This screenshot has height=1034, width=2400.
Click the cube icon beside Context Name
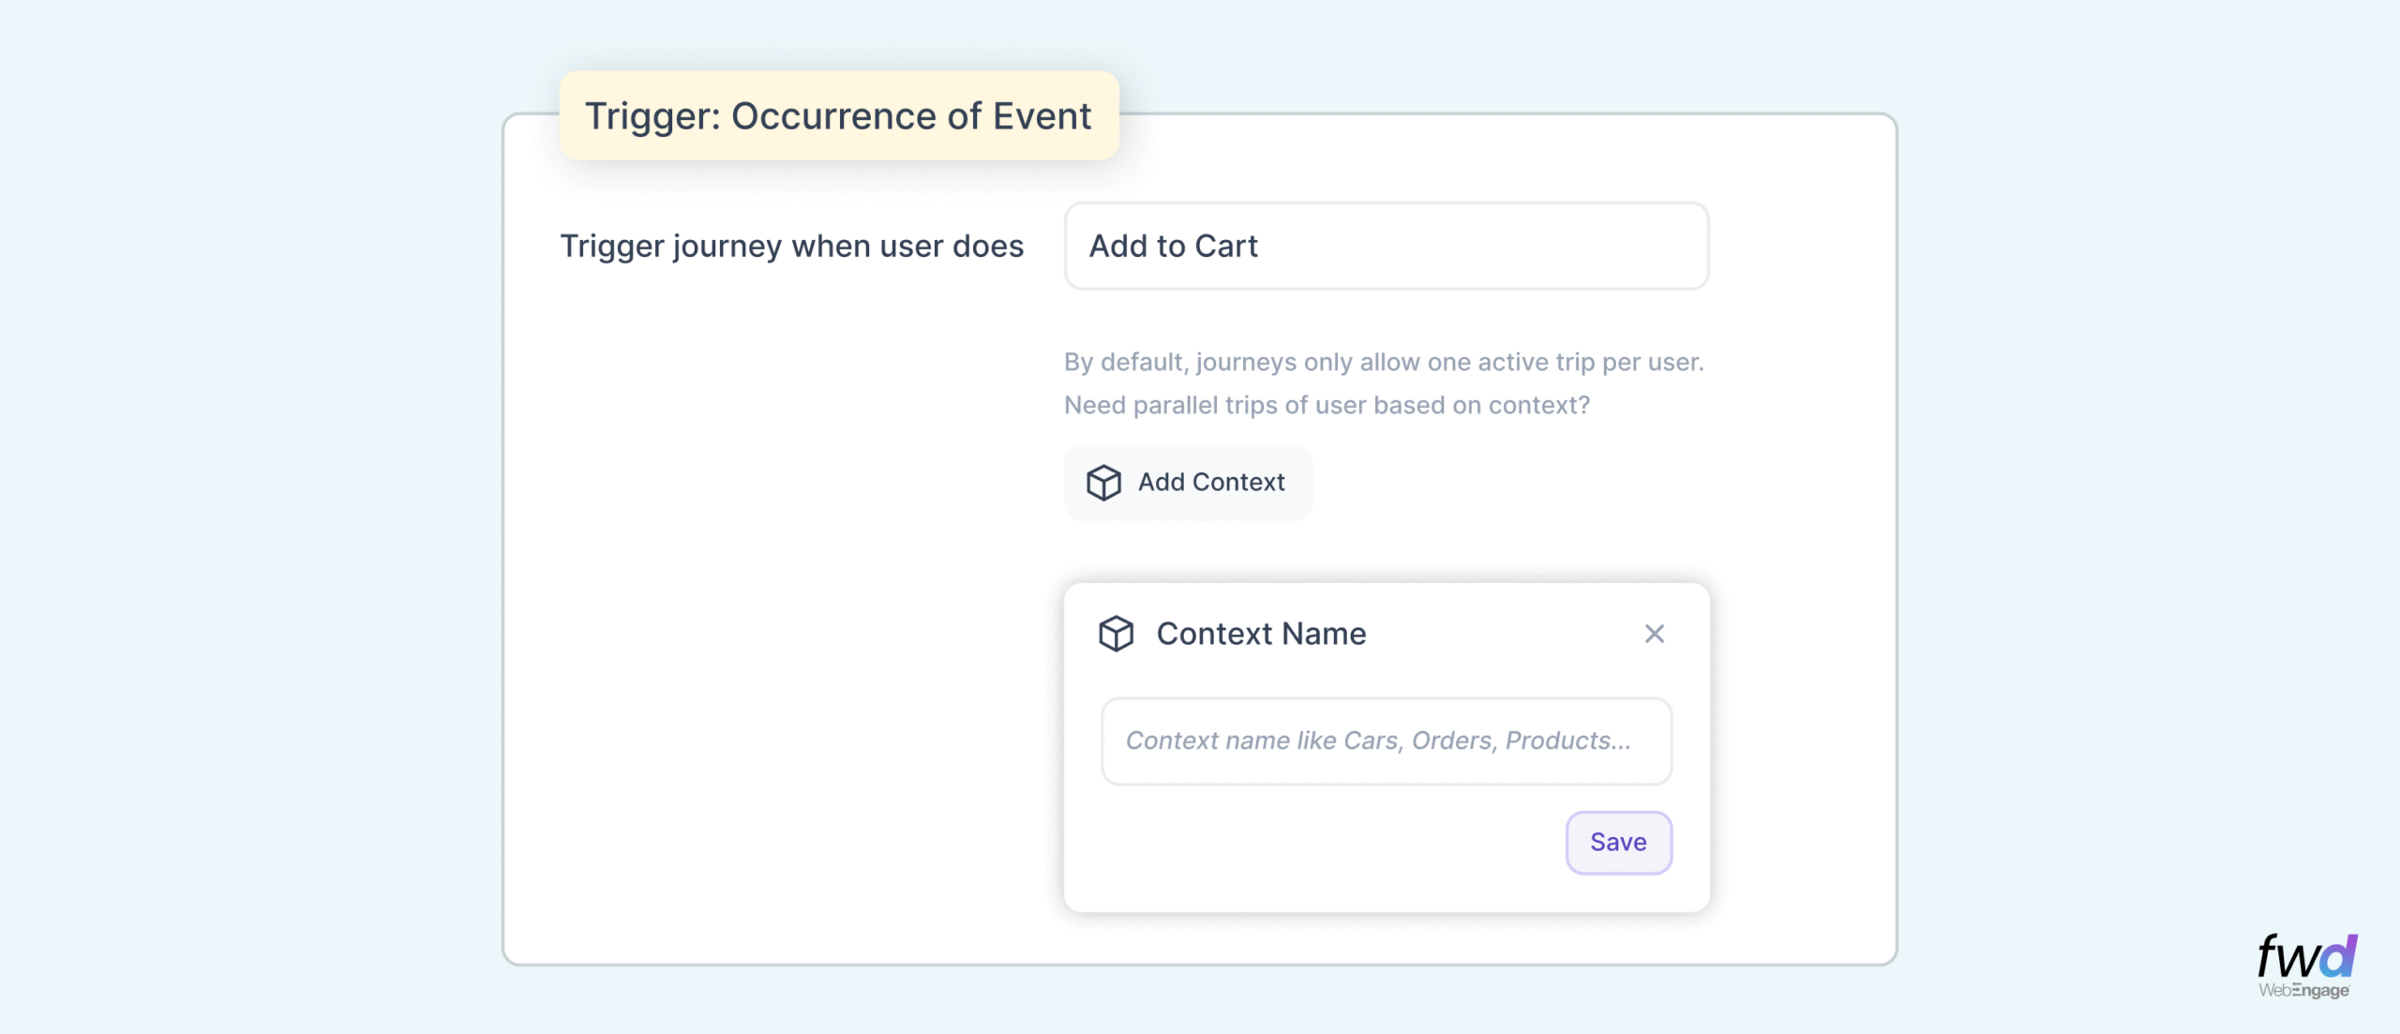coord(1116,634)
